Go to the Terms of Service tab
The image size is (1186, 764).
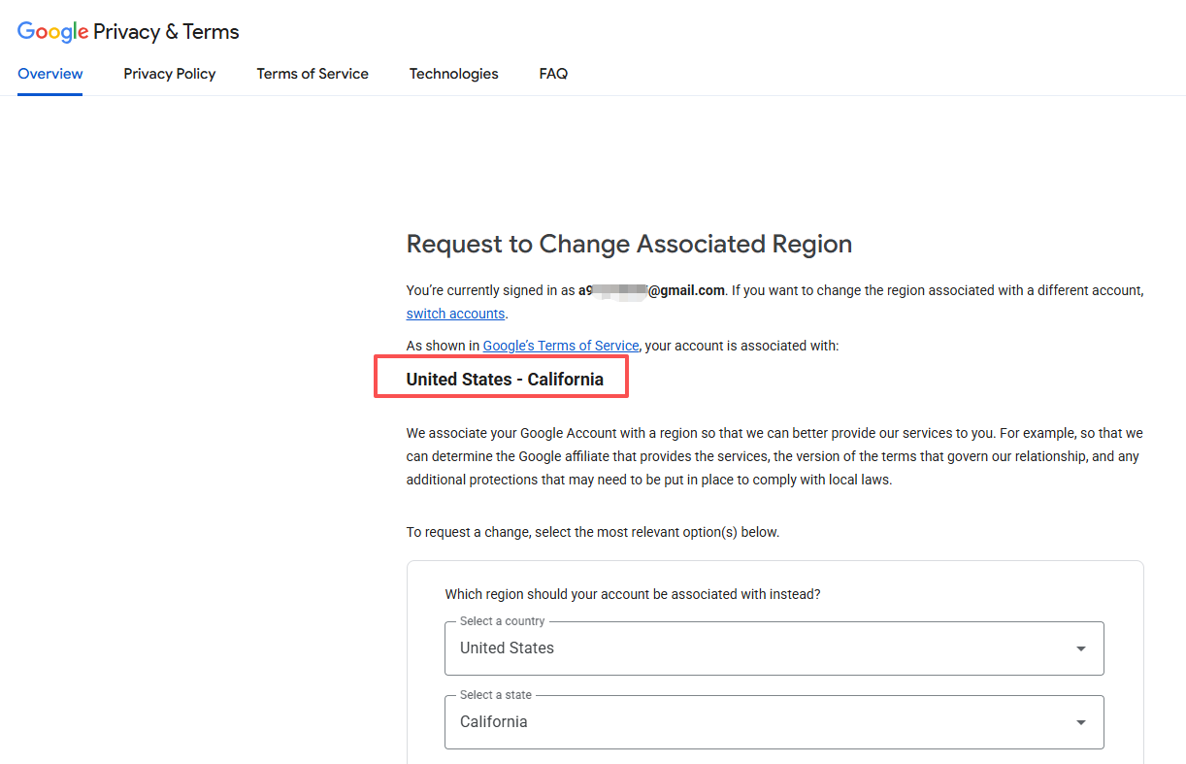point(313,74)
